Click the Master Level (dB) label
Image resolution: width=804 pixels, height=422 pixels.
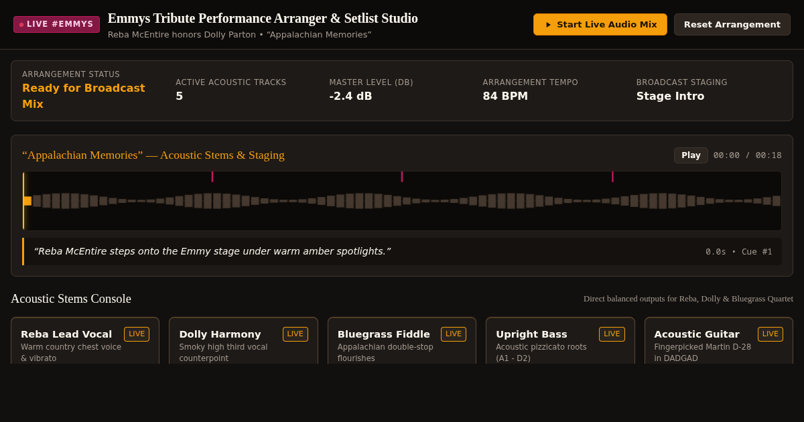pos(371,82)
